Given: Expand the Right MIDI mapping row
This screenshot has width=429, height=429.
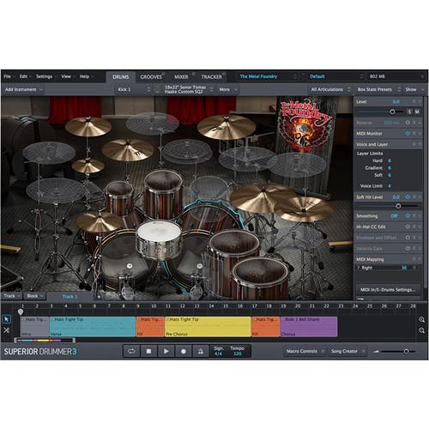Looking at the screenshot, I should [359, 268].
